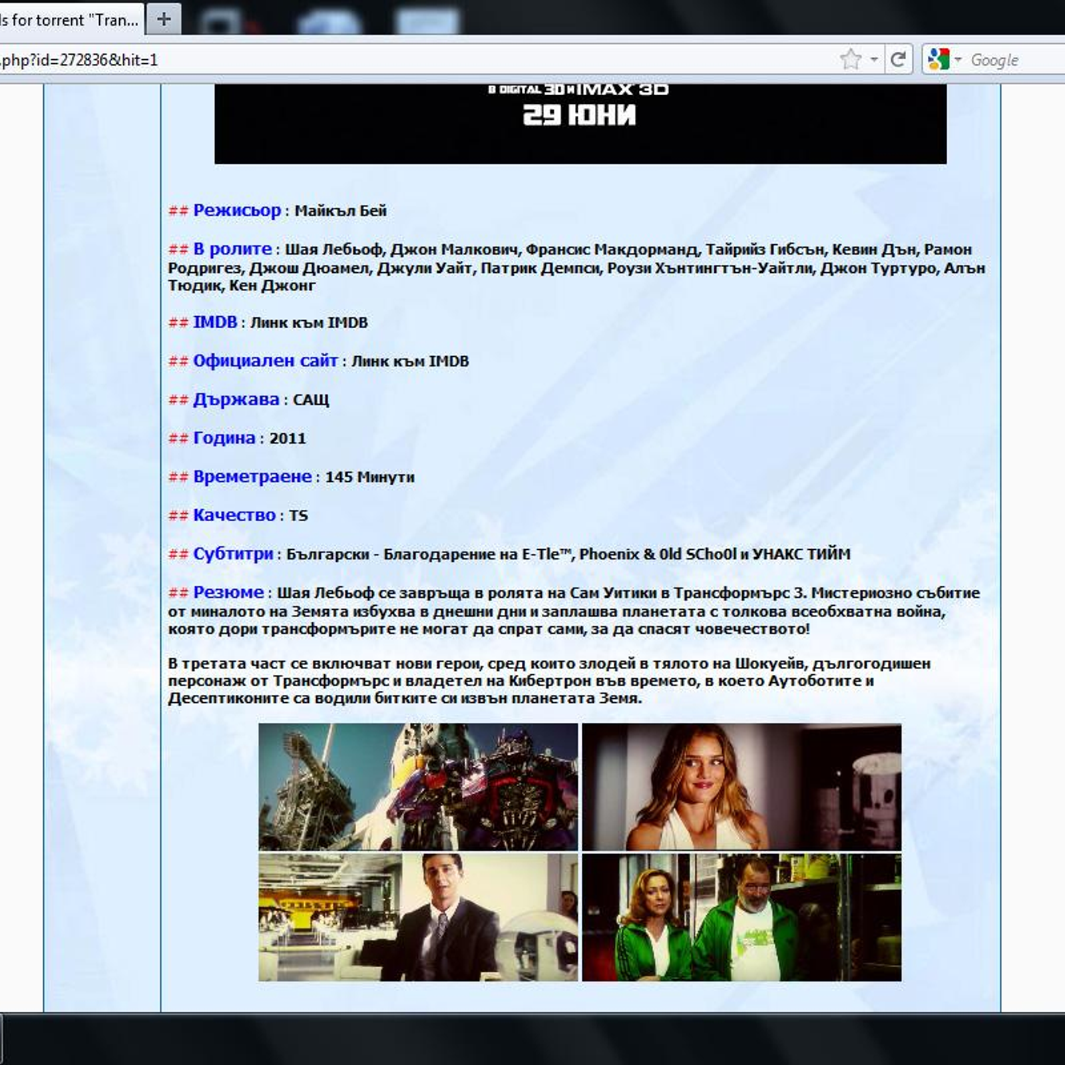Viewport: 1065px width, 1065px height.
Task: Click the 'Официален сайт' label
Action: tap(266, 361)
